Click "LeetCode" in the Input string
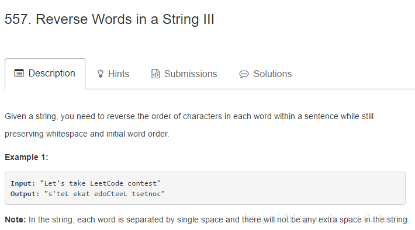The width and height of the screenshot is (415, 230). (x=106, y=183)
